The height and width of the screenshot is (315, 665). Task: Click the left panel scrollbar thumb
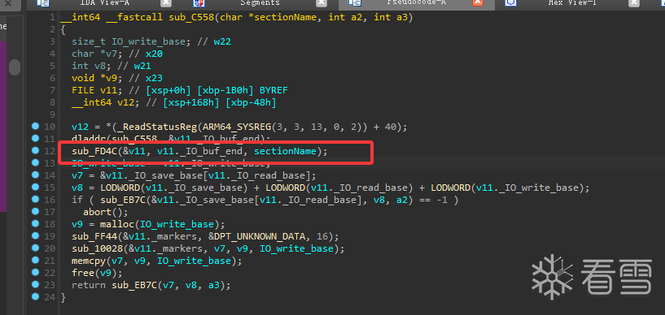(15, 67)
